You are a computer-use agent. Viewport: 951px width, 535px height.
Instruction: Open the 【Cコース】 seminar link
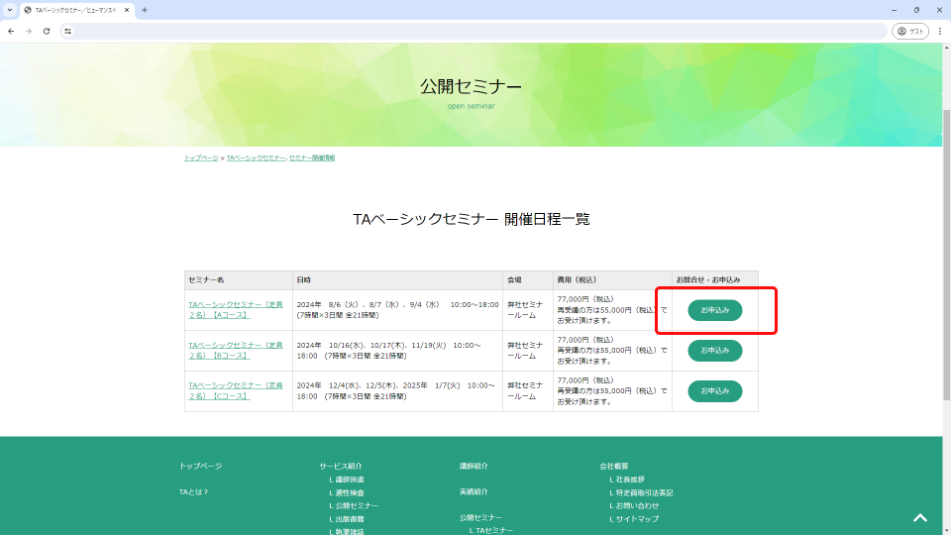(x=236, y=390)
